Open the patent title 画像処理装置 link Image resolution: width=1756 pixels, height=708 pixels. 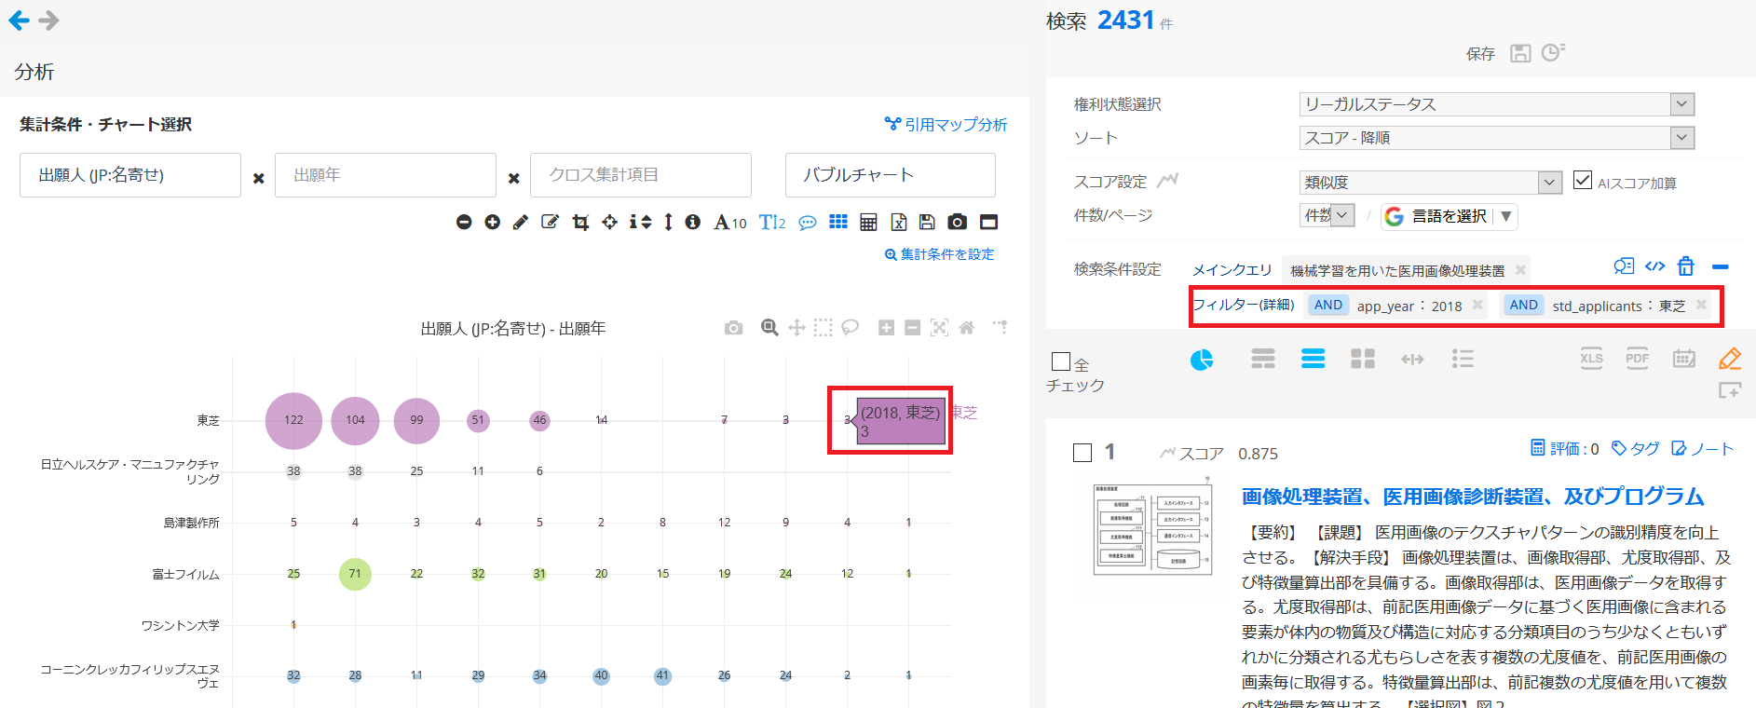(1473, 497)
